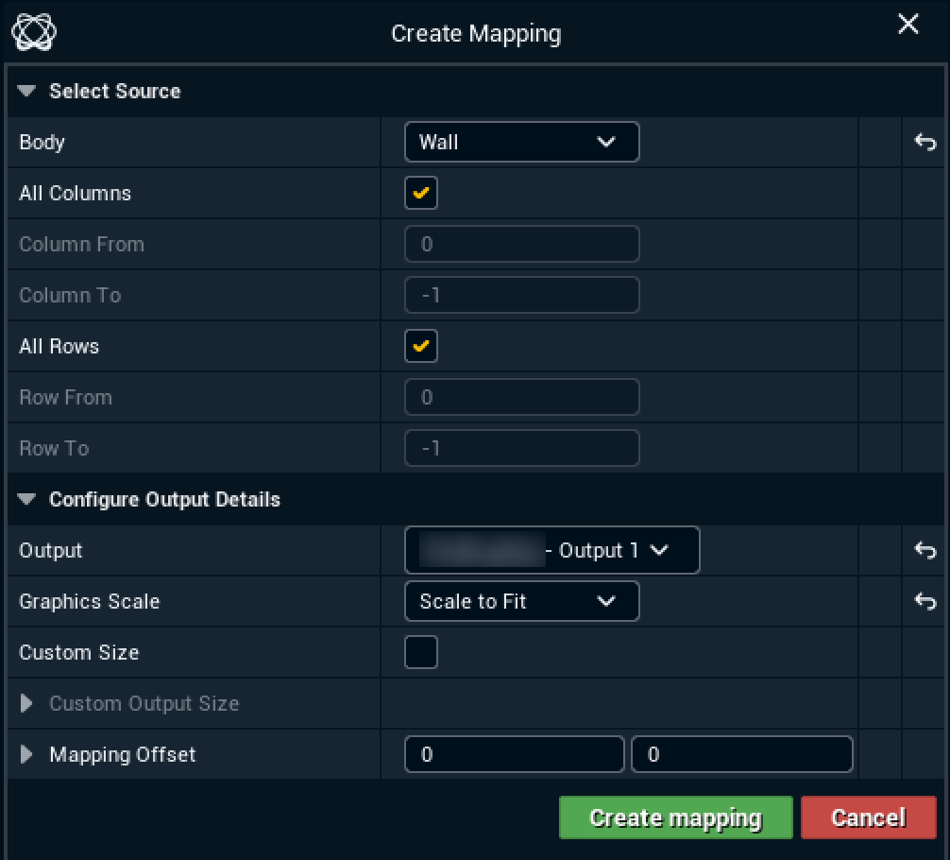Open the Output dropdown showing Output 1
Image resolution: width=950 pixels, height=860 pixels.
(551, 551)
